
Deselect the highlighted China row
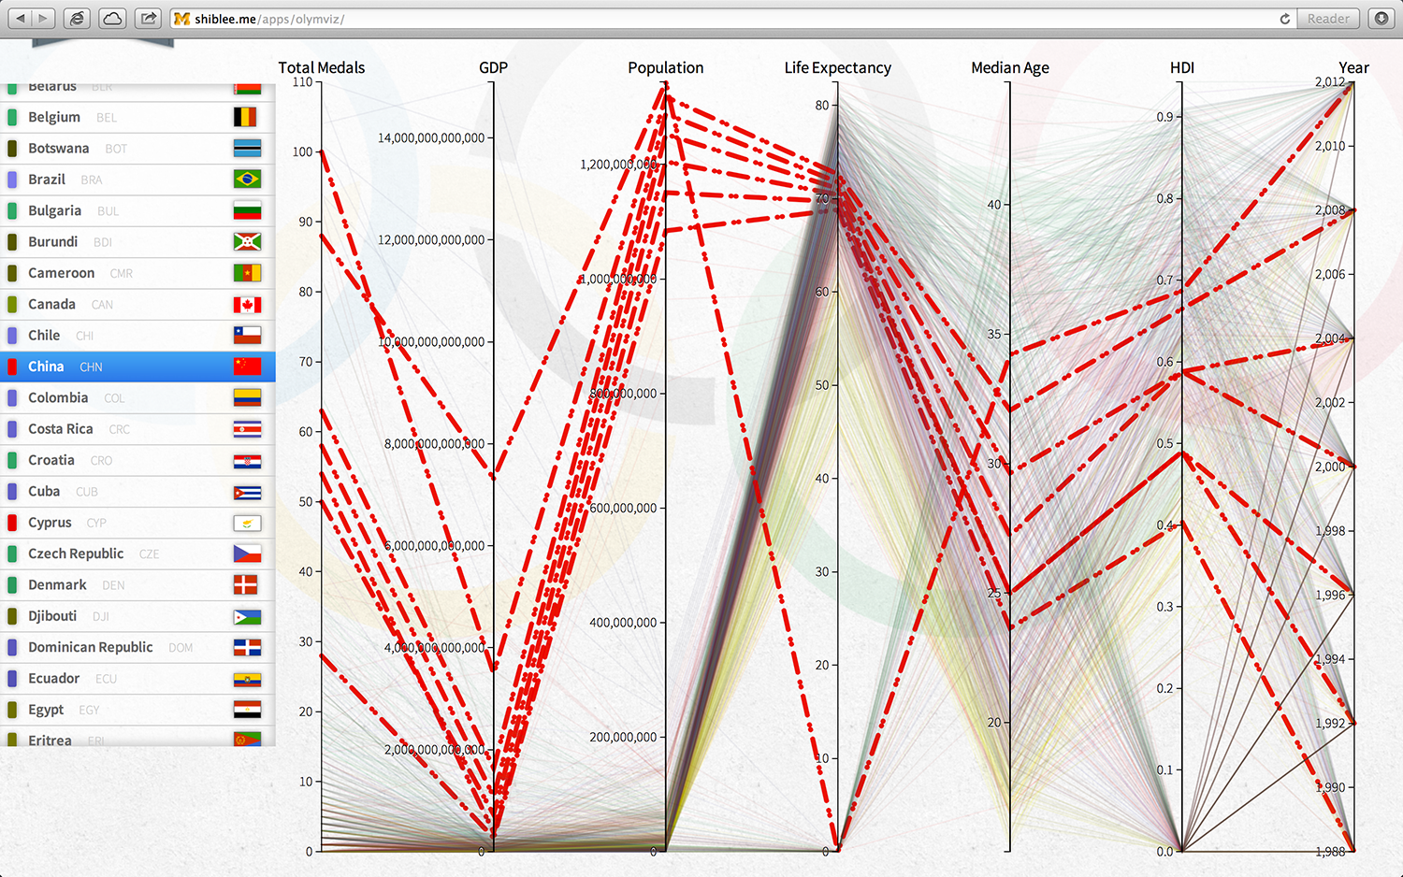coord(112,367)
